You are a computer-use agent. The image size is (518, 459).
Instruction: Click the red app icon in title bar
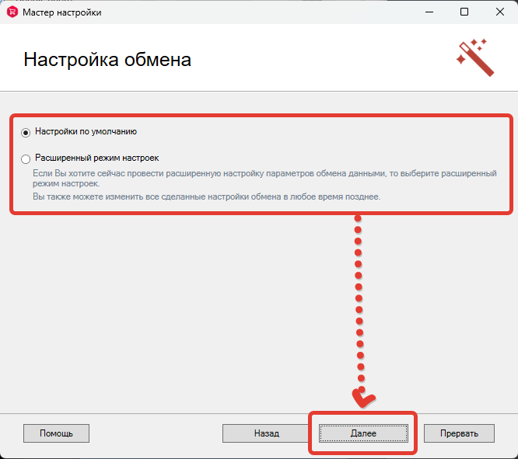click(12, 12)
